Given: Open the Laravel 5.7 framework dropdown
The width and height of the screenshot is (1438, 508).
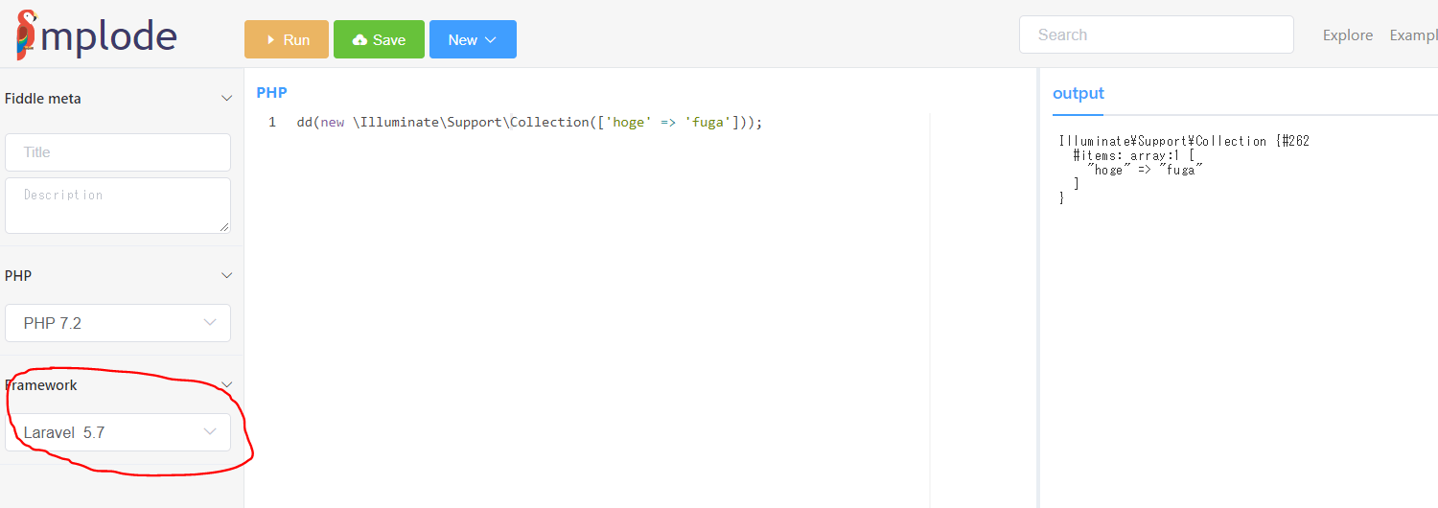Looking at the screenshot, I should pos(118,432).
